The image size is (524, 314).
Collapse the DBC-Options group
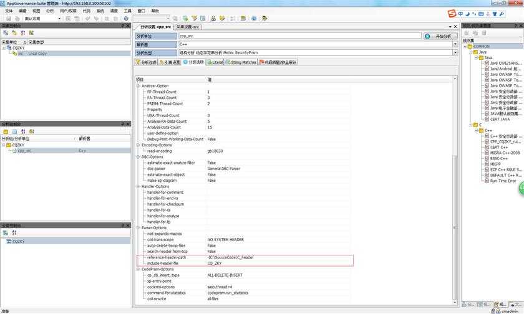tap(138, 157)
